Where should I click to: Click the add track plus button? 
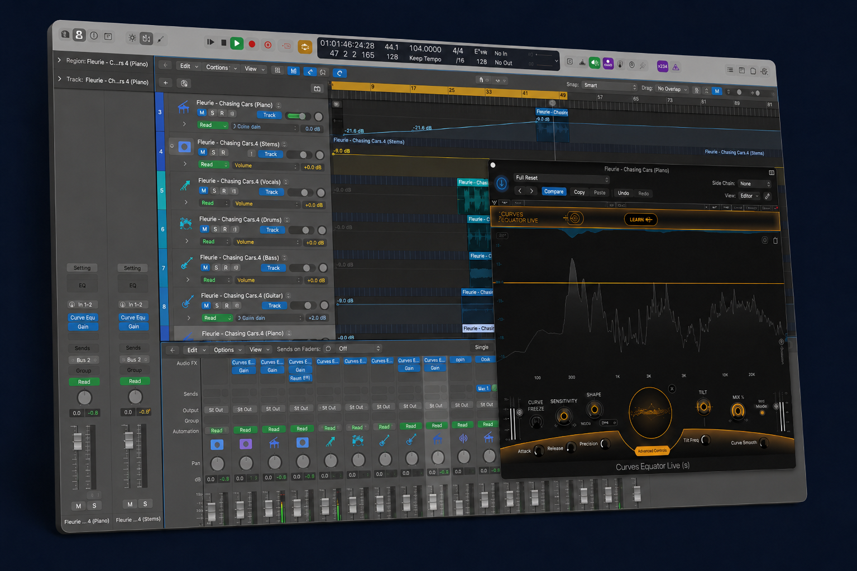[x=166, y=83]
